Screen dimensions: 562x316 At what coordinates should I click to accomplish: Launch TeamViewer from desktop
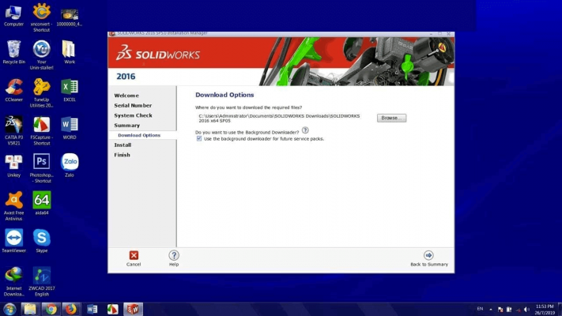(13, 238)
